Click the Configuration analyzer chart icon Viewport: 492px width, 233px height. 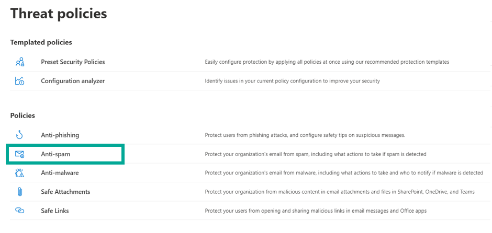click(20, 81)
